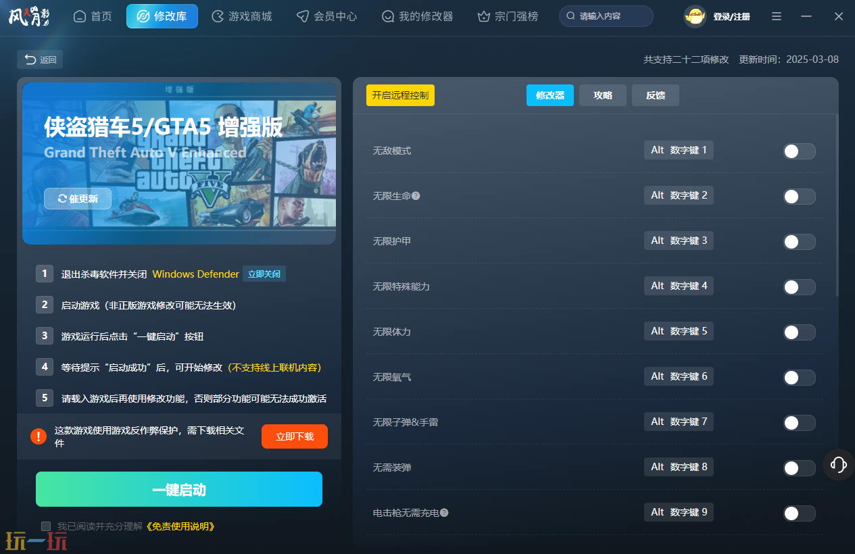Click the 一键启动 button
This screenshot has height=554, width=855.
[x=179, y=489]
